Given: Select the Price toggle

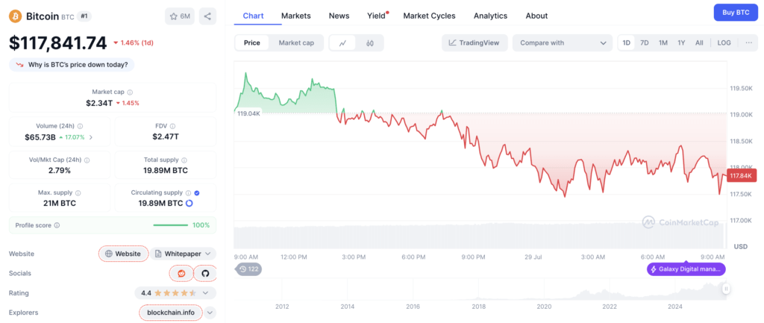Looking at the screenshot, I should tap(252, 43).
